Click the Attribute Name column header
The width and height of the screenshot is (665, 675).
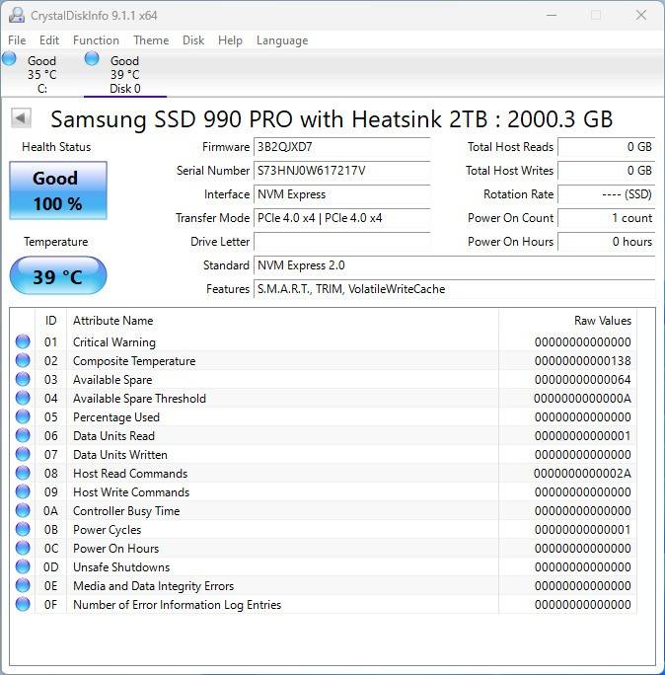click(283, 321)
